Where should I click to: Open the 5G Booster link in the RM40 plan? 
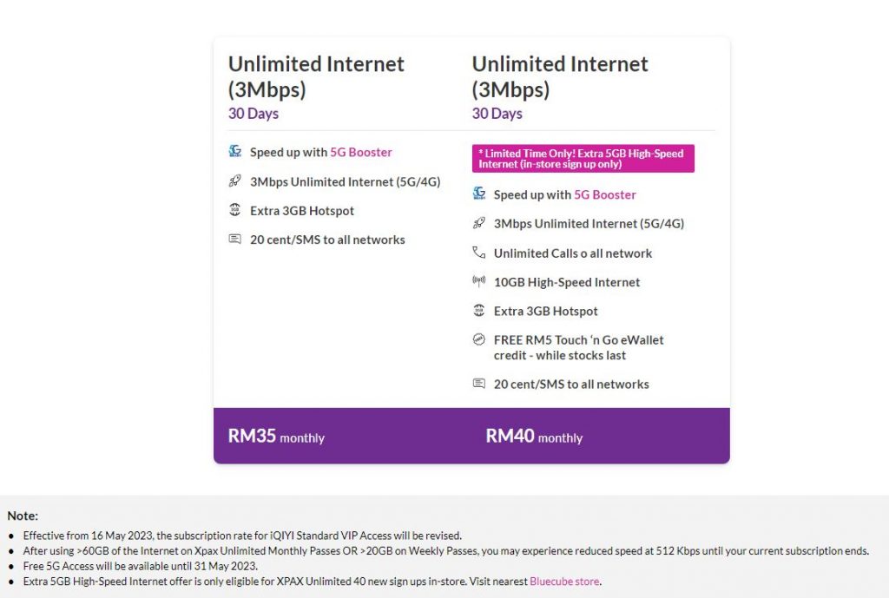pyautogui.click(x=605, y=195)
